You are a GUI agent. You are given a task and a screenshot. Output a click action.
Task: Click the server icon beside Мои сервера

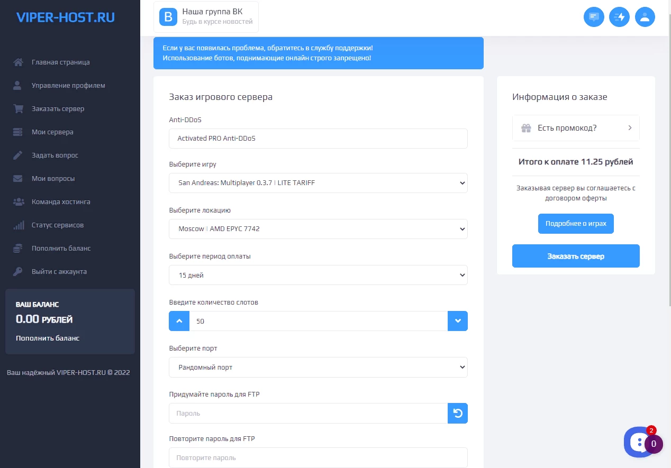[x=19, y=132]
